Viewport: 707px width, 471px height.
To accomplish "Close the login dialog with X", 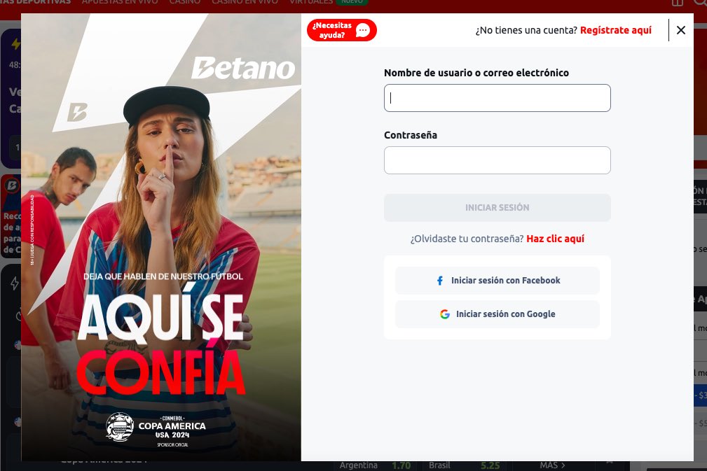I will (681, 30).
